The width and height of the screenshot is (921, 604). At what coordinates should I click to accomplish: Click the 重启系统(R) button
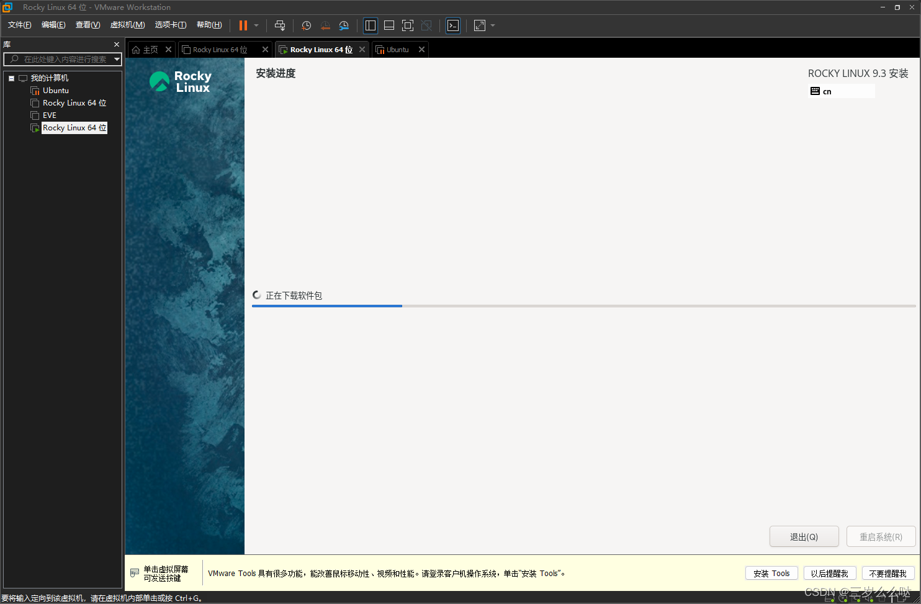tap(881, 537)
